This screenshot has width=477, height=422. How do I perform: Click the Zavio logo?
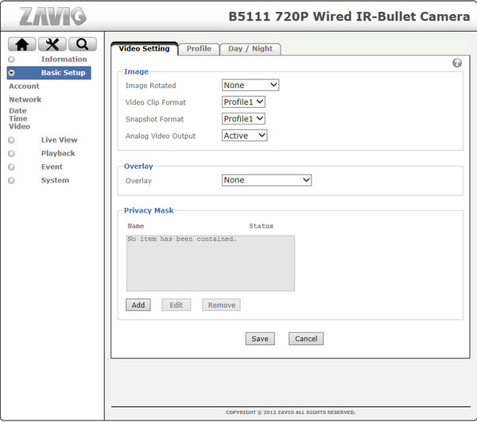tap(52, 15)
